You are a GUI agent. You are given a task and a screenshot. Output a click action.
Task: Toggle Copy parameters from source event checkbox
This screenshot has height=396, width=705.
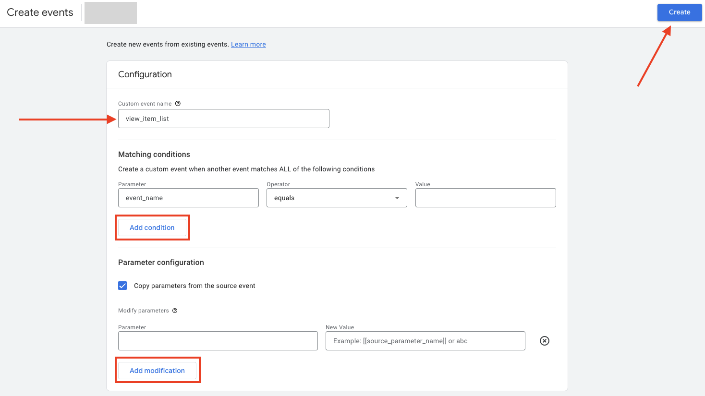[x=123, y=286]
